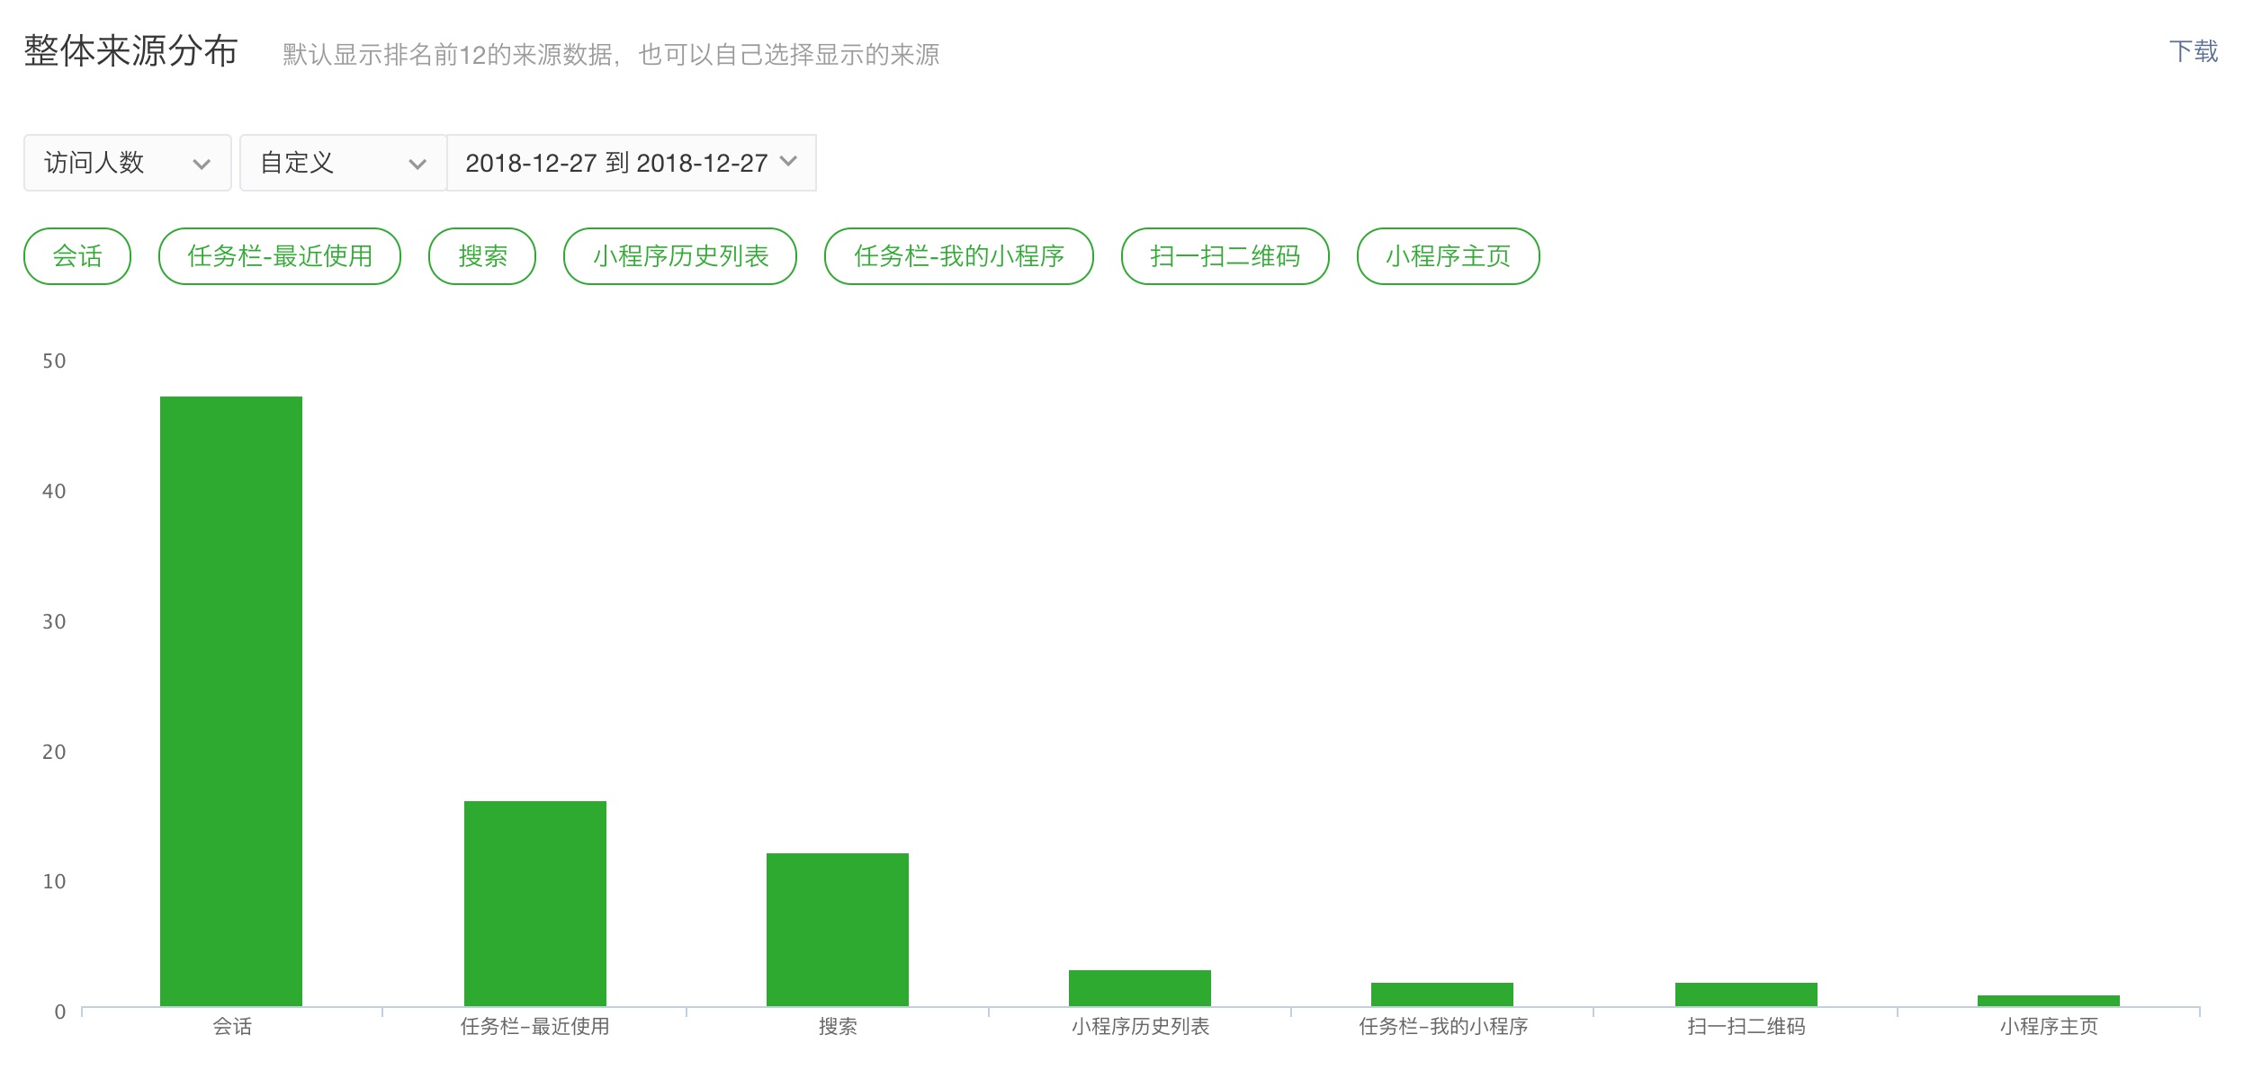Toggle the 小程序历史列表 source tag
Image resolution: width=2253 pixels, height=1088 pixels.
pos(680,256)
